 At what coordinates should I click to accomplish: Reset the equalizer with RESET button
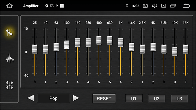(104, 98)
